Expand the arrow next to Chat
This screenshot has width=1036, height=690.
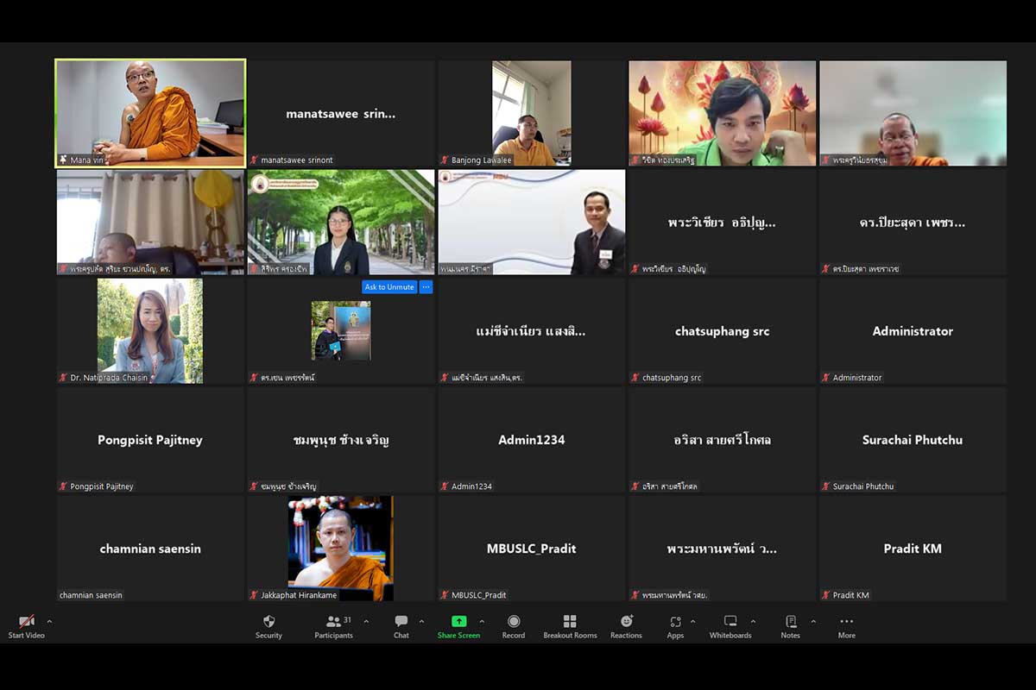pyautogui.click(x=421, y=621)
